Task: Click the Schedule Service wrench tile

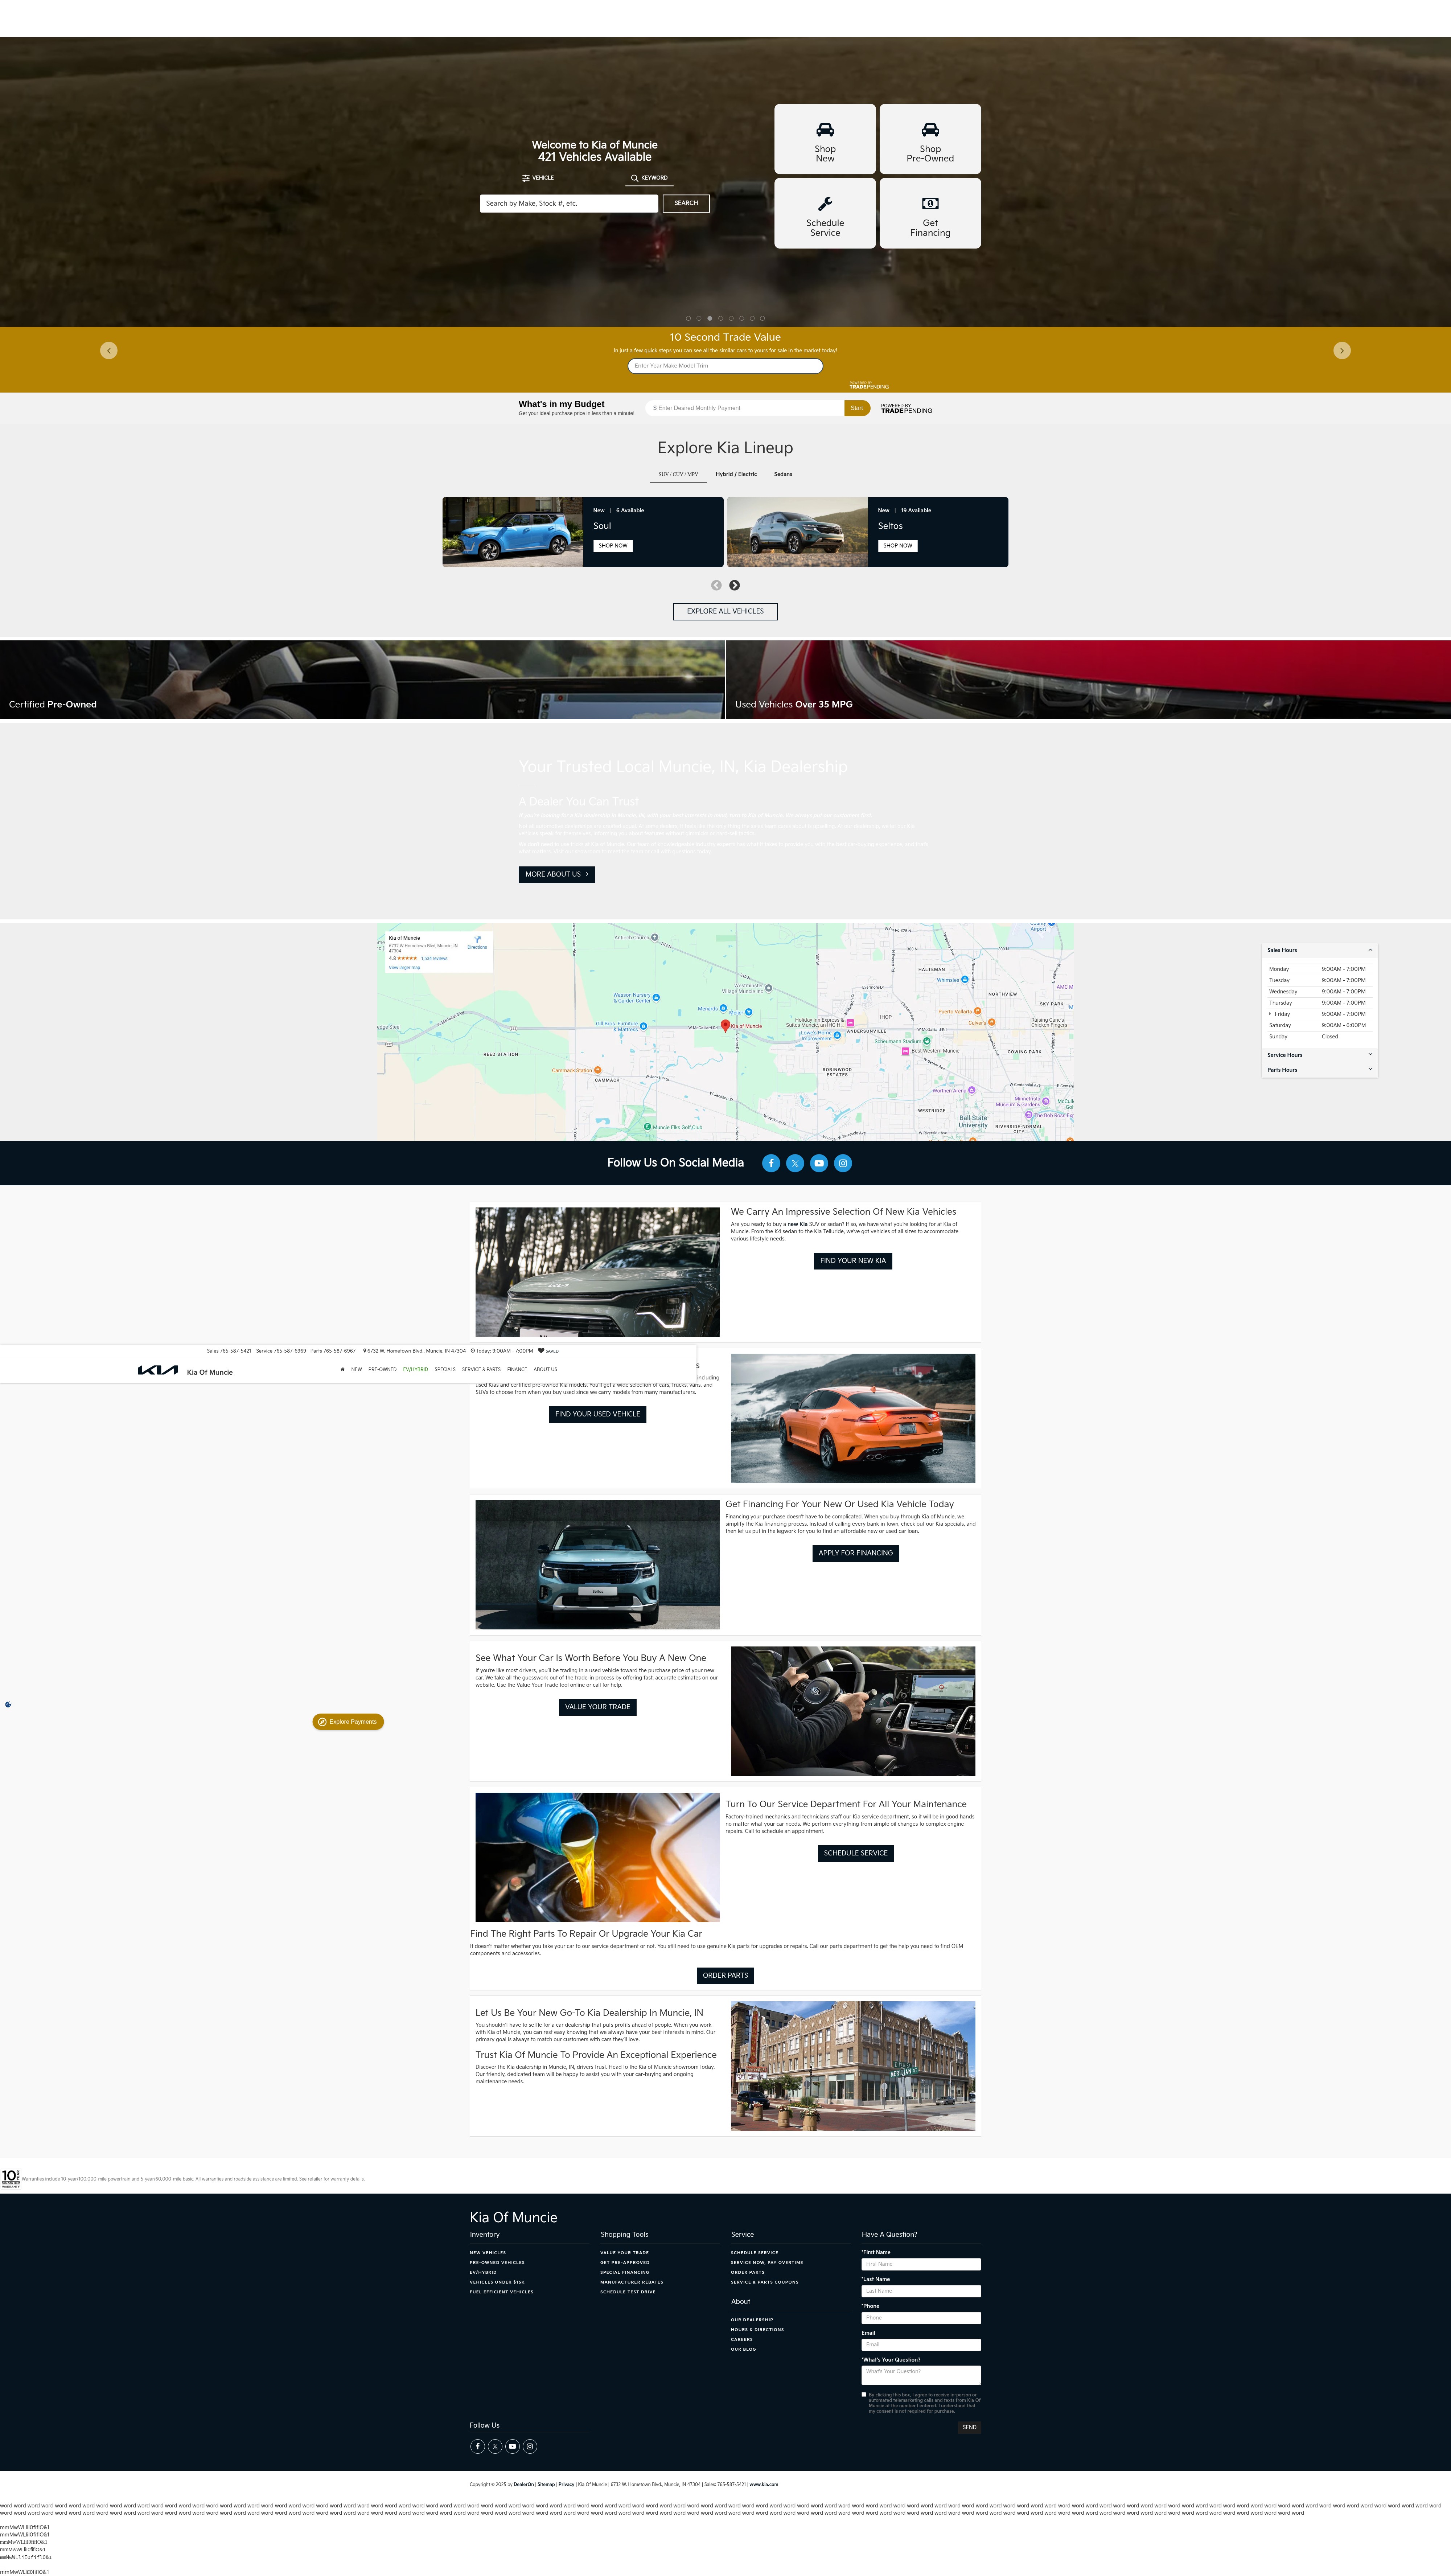Action: click(825, 213)
